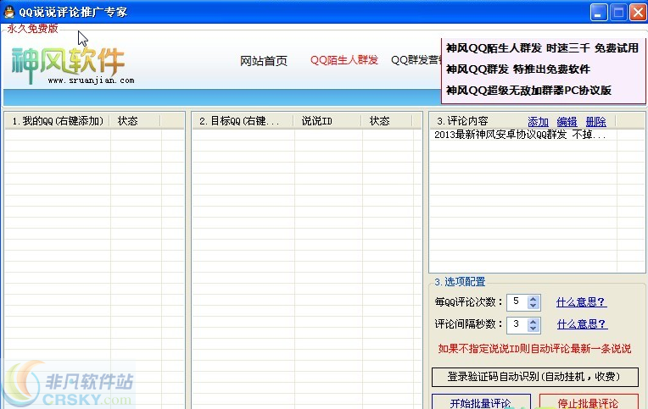Screen dimensions: 648x409
Task: Open the QQ陌生人群发 navigation item
Action: pyautogui.click(x=344, y=60)
